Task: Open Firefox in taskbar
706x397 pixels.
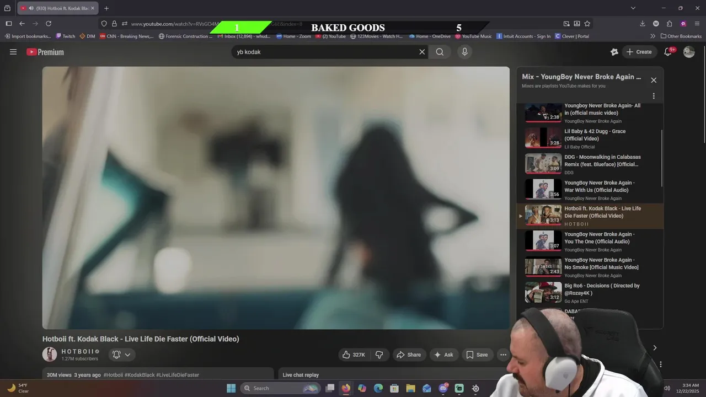Action: (x=346, y=388)
